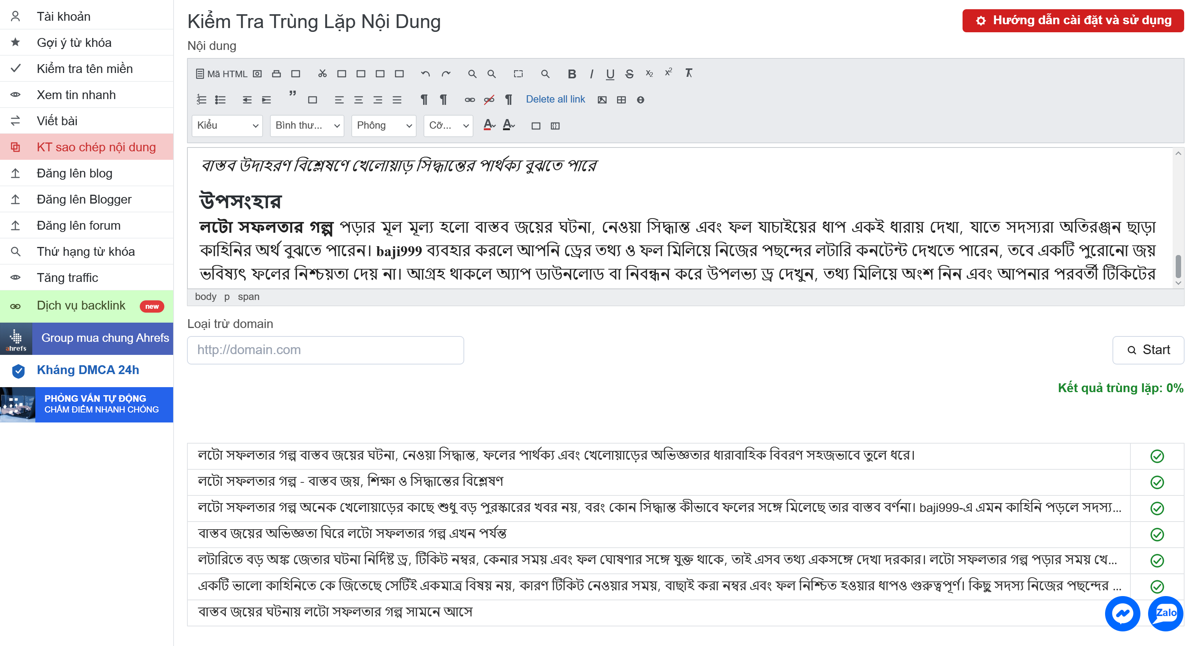This screenshot has height=646, width=1198.
Task: Click the show blocks braces icon
Action: (x=555, y=126)
